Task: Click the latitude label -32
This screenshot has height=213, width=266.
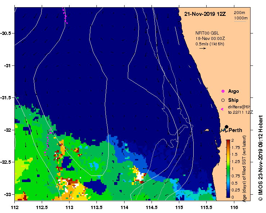Action: click(7, 130)
